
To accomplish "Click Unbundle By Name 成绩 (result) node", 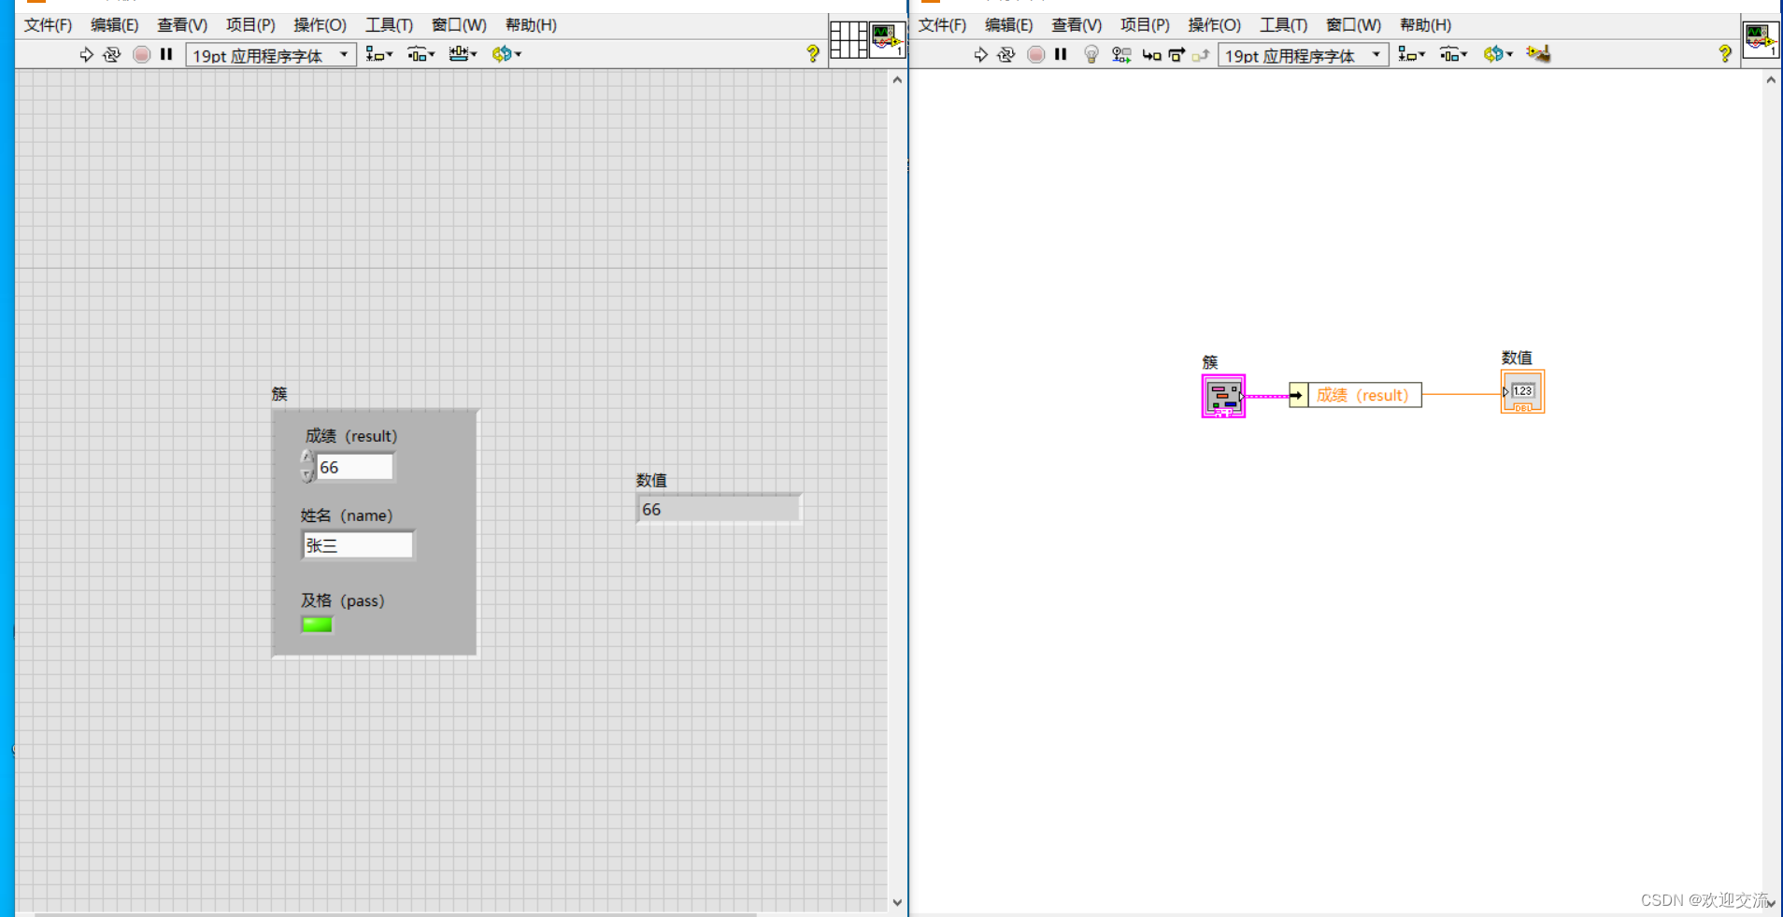I will pyautogui.click(x=1355, y=395).
